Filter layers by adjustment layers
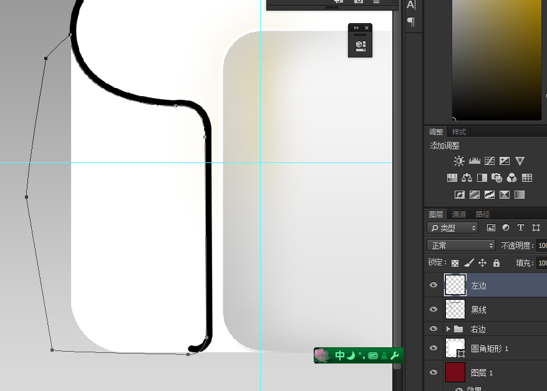The width and height of the screenshot is (547, 391). [506, 228]
